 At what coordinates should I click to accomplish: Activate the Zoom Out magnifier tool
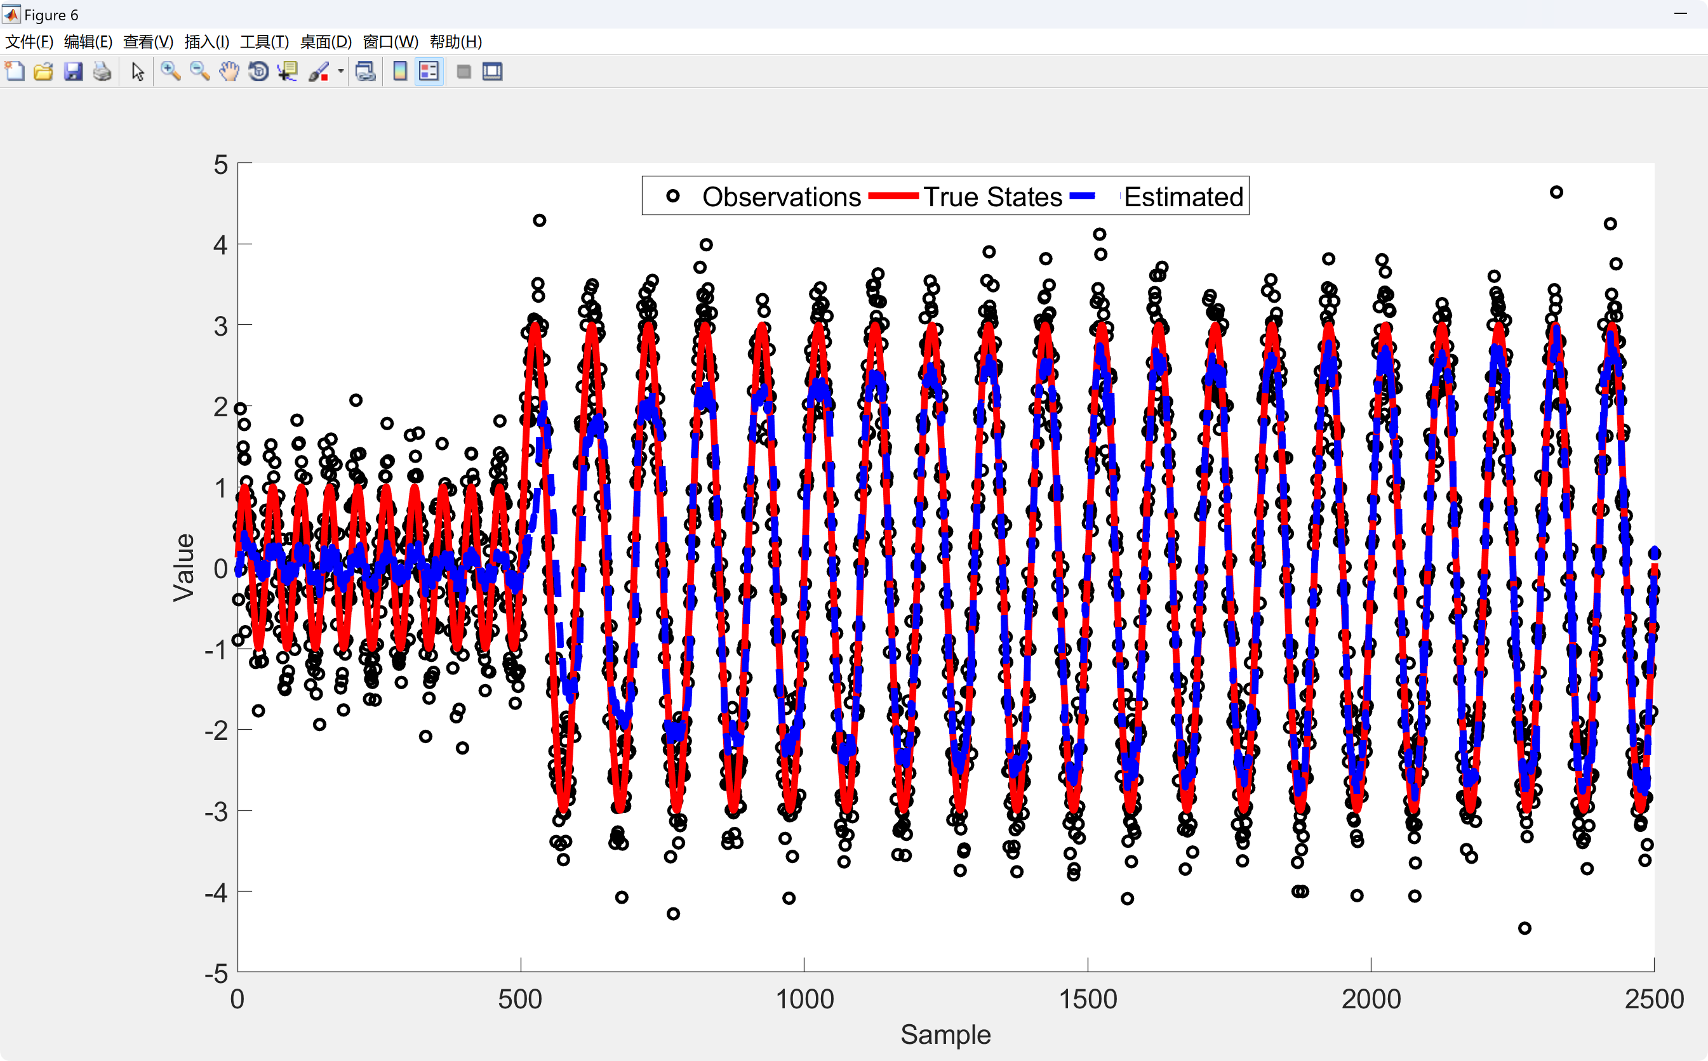tap(199, 72)
